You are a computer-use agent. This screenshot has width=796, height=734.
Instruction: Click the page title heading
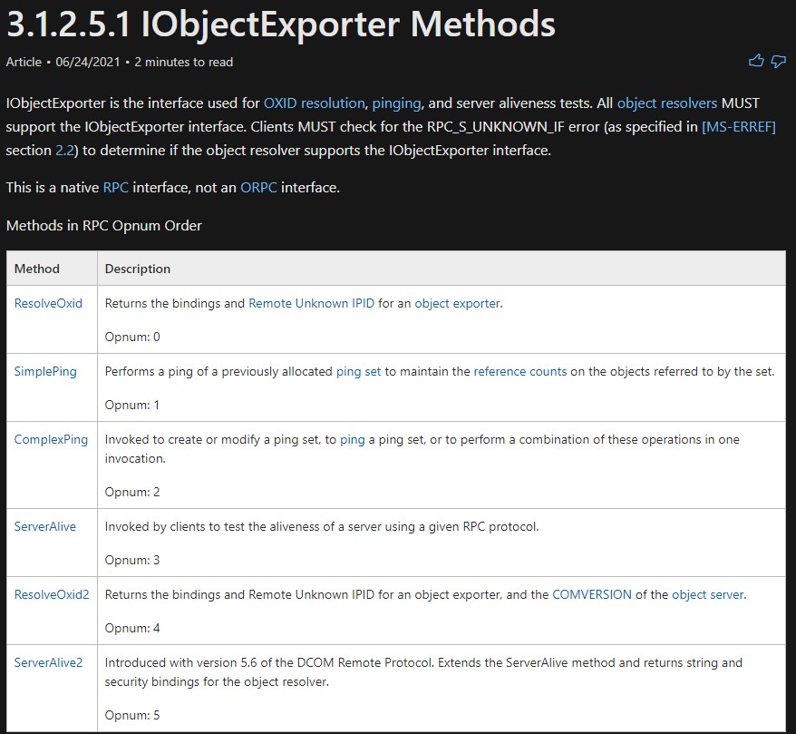click(x=281, y=24)
